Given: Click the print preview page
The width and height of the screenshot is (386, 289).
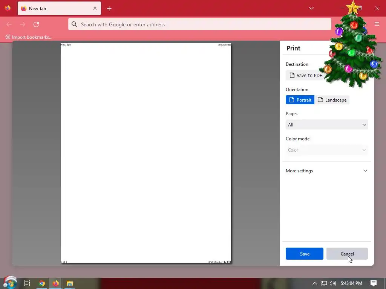Looking at the screenshot, I should pos(146,153).
